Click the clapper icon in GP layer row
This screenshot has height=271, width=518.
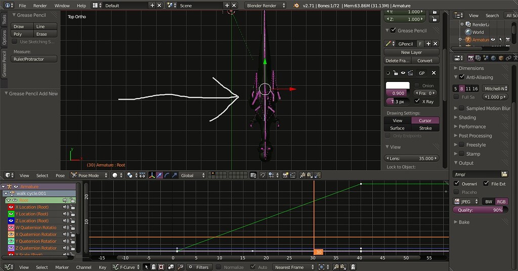[410, 73]
